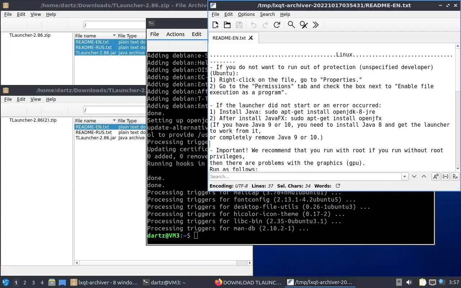Open the volume control in system tray
Viewport: 461px width, 288px height.
(x=409, y=283)
